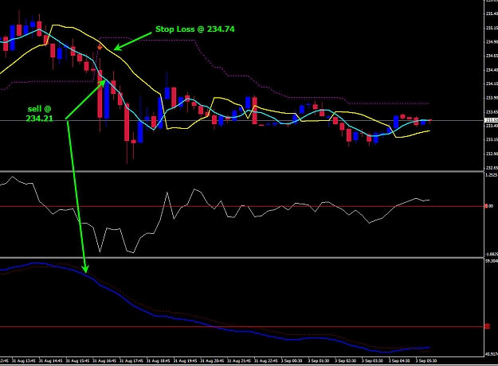
Task: Click the "sell @ 234.21" annotation text
Action: click(x=39, y=114)
